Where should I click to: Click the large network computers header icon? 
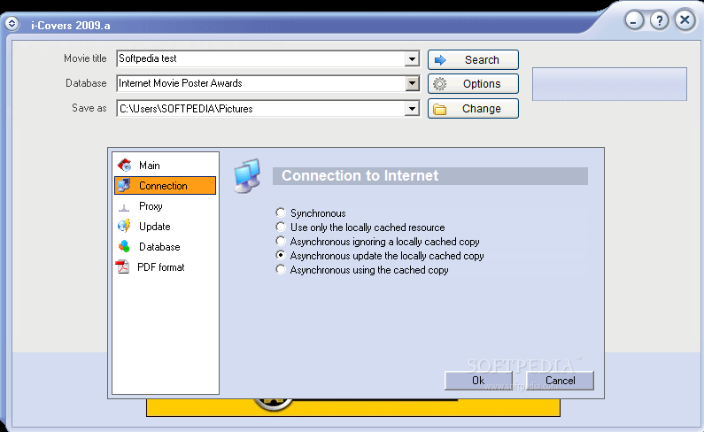click(247, 176)
